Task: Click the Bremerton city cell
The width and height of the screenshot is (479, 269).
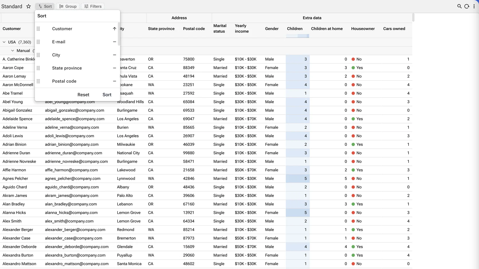Action: click(126, 238)
